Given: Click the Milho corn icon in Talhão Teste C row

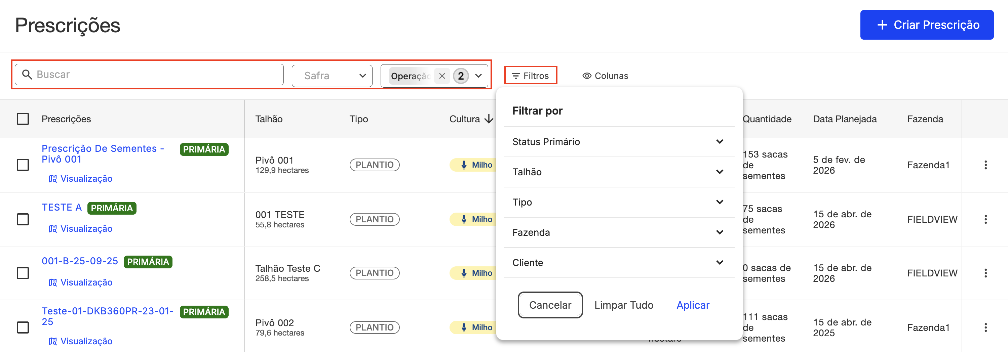Looking at the screenshot, I should [464, 273].
